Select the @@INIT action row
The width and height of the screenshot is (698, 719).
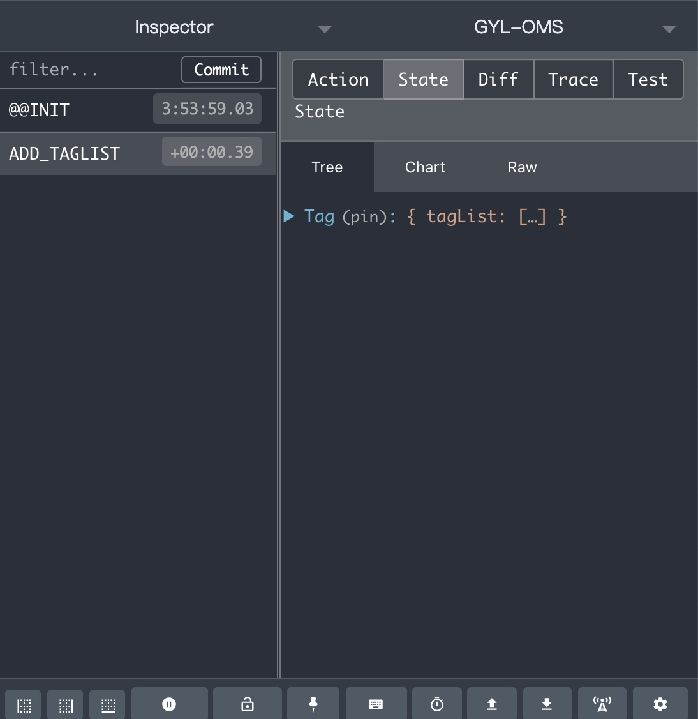pos(137,110)
